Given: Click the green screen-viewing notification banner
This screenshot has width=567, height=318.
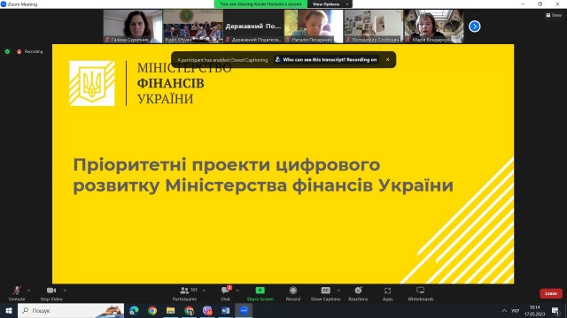Looking at the screenshot, I should 260,4.
